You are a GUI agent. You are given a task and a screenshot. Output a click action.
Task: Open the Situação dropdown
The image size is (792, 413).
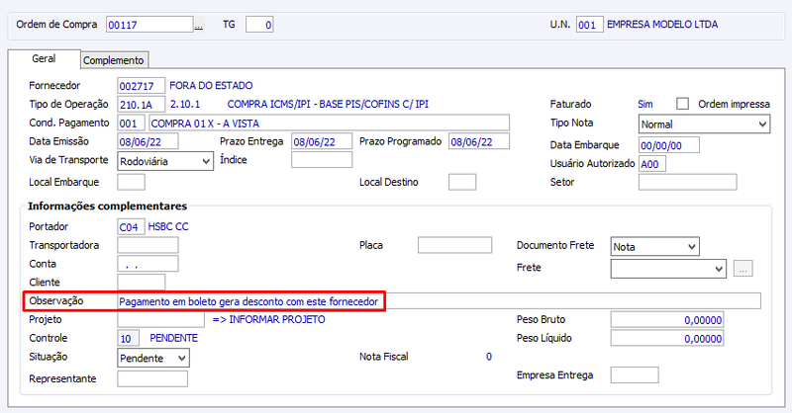(153, 358)
